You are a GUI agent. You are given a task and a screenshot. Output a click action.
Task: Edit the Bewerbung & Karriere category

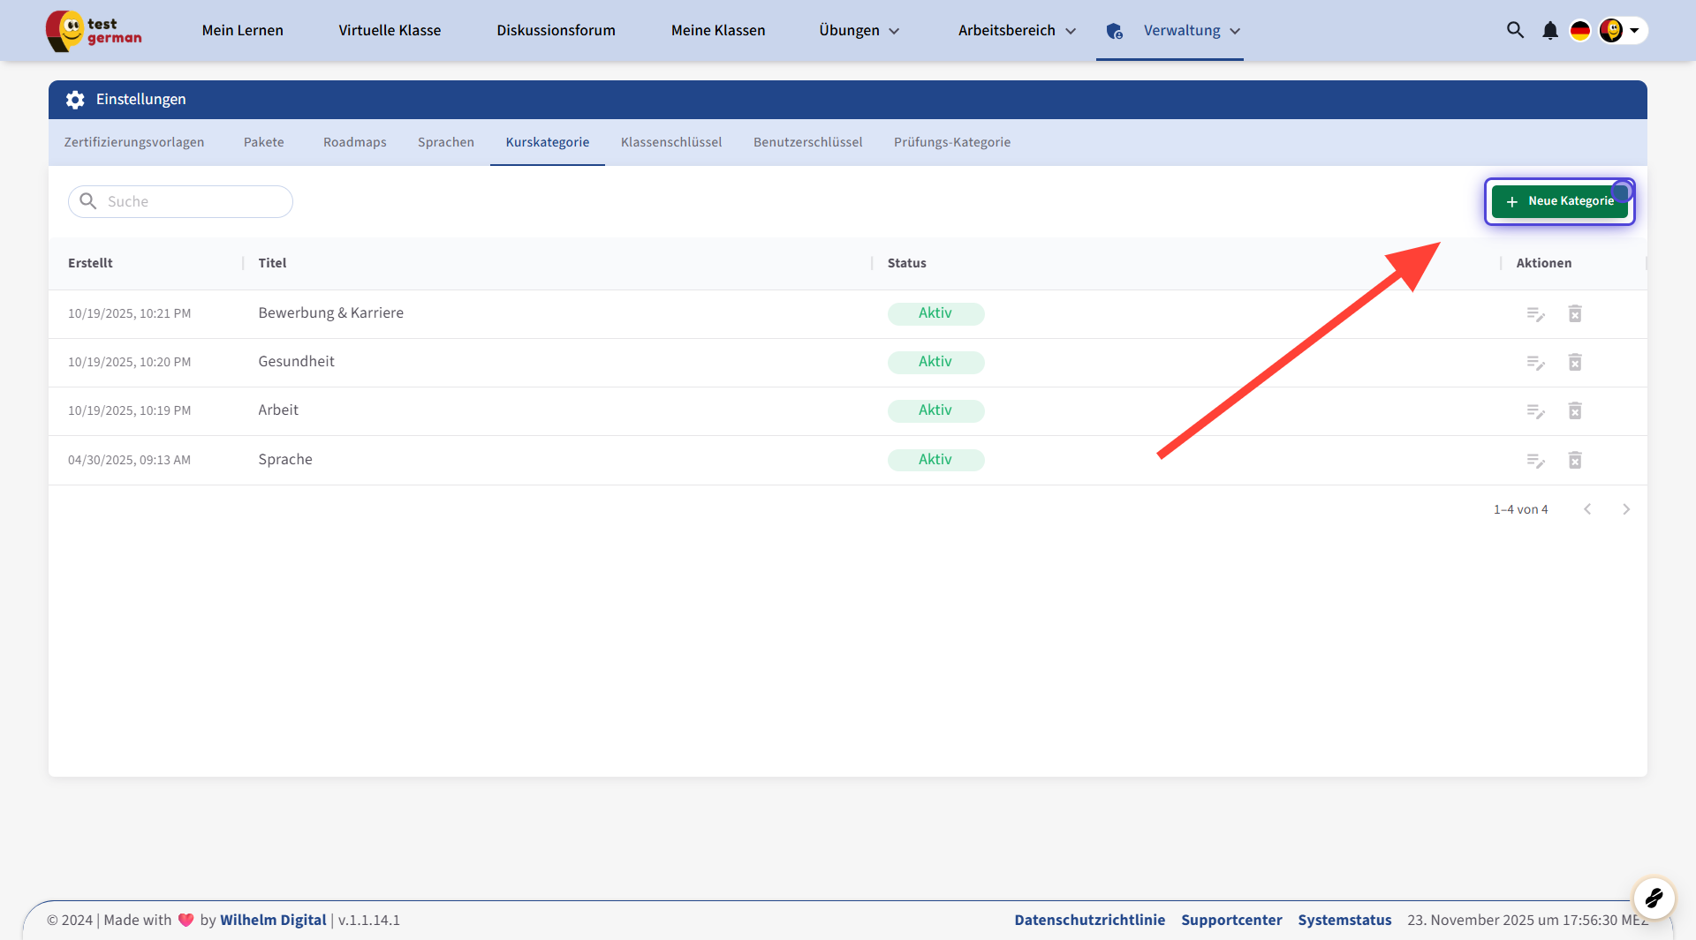pyautogui.click(x=1535, y=314)
